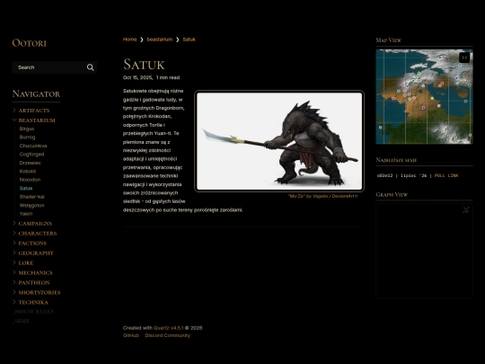The image size is (485, 364).
Task: Open the Discord Community footer link
Action: pos(168,335)
